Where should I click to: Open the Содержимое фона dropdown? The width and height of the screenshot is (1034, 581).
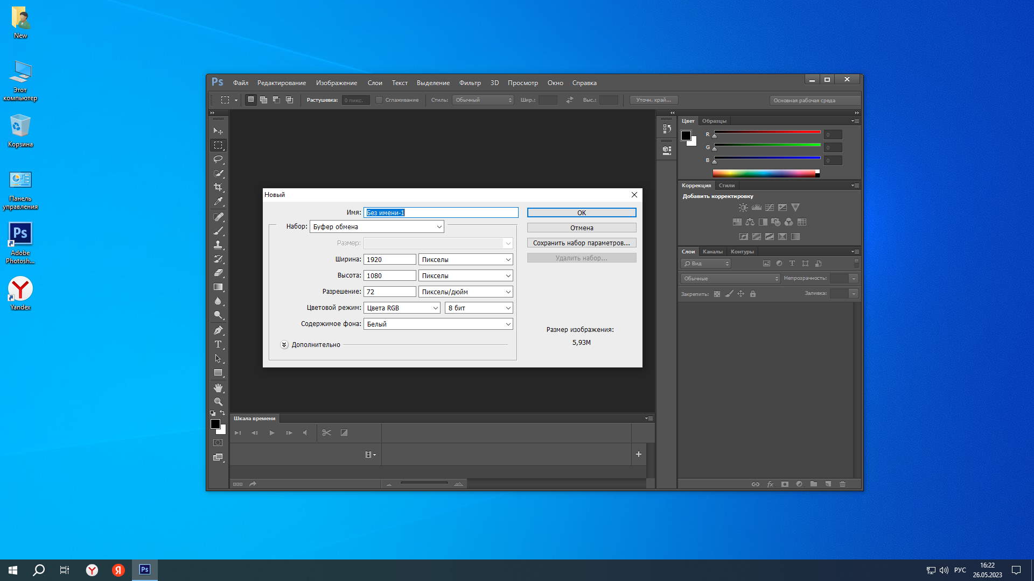coord(438,324)
